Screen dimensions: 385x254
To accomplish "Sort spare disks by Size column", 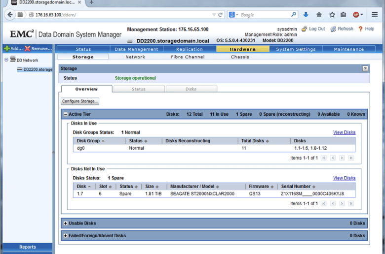I will point(152,187).
